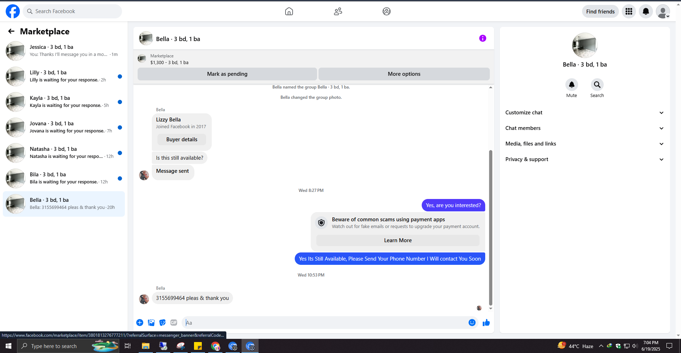Expand Media, files and links section
The width and height of the screenshot is (681, 353).
(x=585, y=144)
